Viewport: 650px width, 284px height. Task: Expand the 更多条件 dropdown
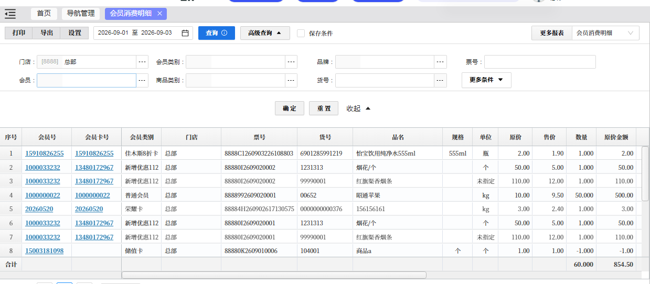pyautogui.click(x=486, y=80)
